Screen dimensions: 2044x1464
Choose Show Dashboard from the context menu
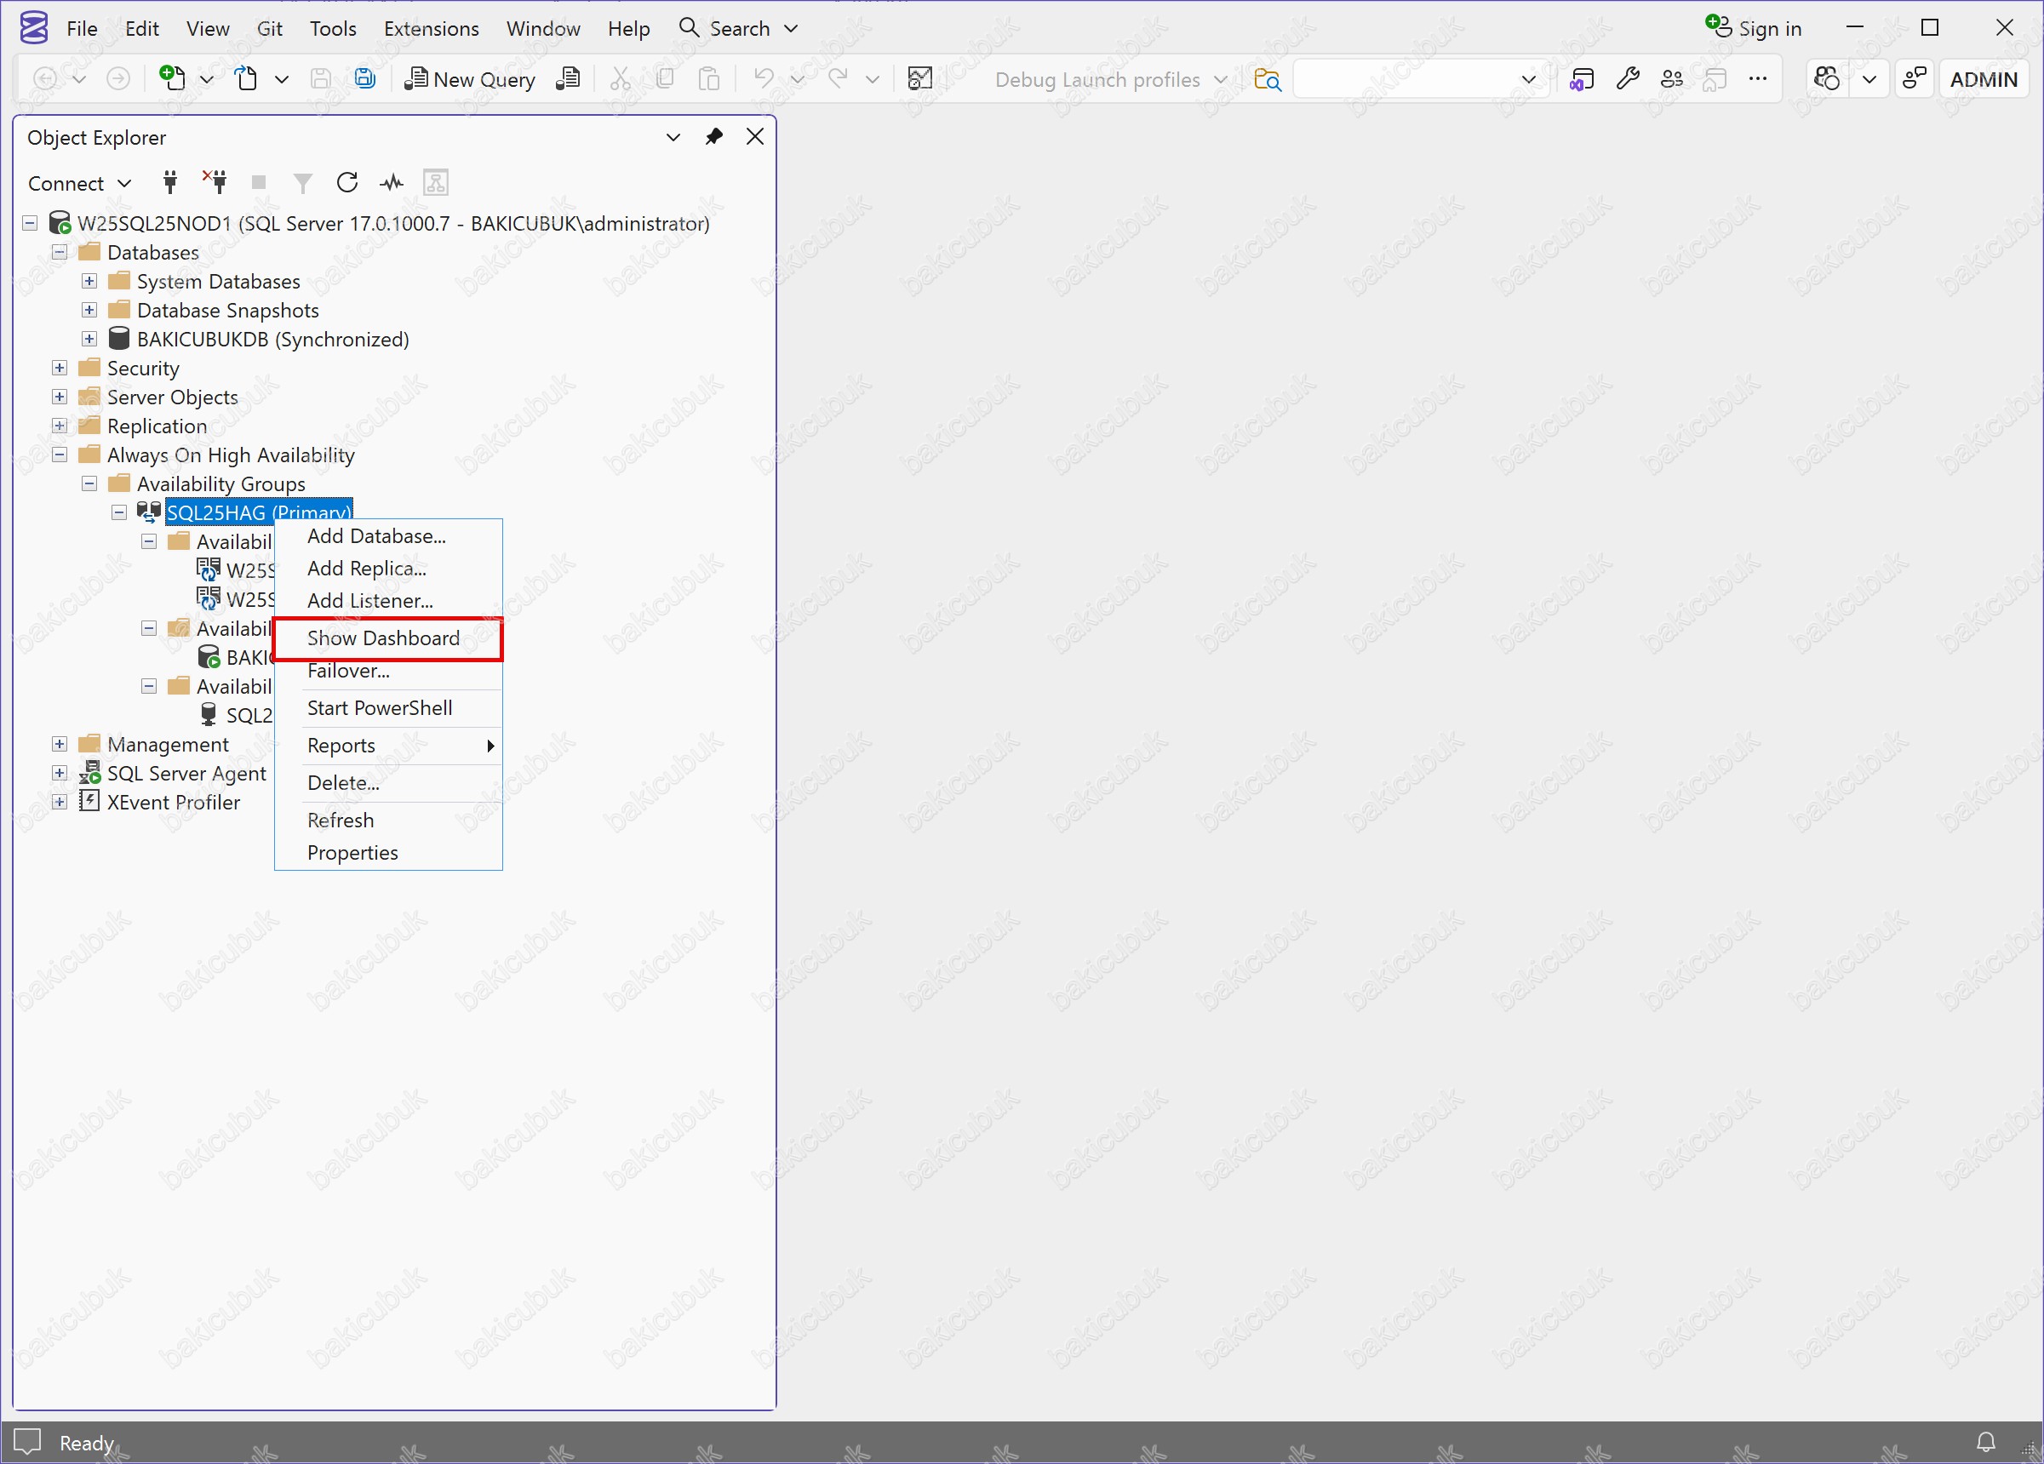pyautogui.click(x=383, y=638)
